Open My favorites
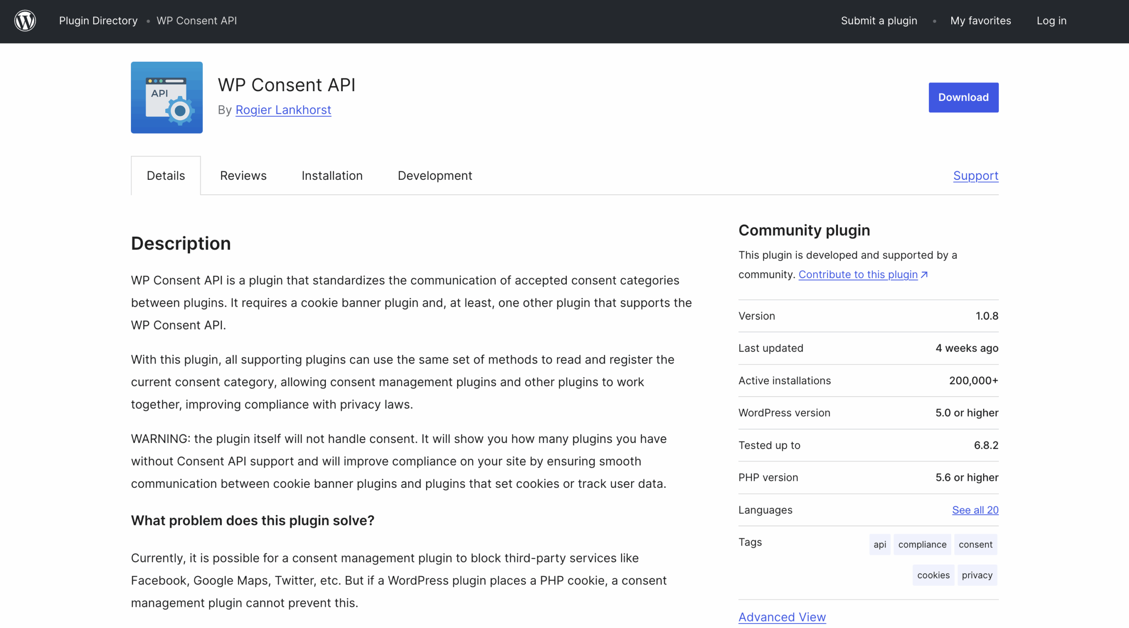 coord(980,21)
